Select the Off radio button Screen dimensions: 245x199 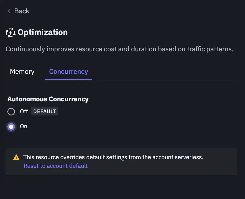point(11,112)
